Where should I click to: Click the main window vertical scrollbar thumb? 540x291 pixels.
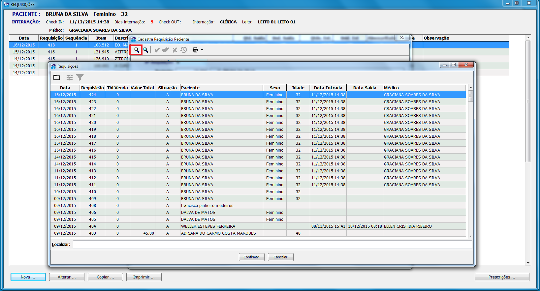coord(528,101)
